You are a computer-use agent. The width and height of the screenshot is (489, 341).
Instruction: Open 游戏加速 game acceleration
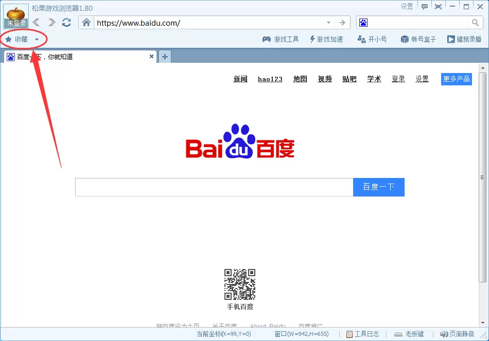coord(326,39)
